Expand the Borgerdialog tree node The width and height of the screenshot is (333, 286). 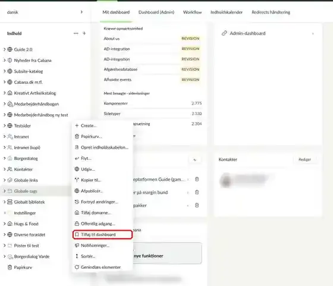pos(4,158)
